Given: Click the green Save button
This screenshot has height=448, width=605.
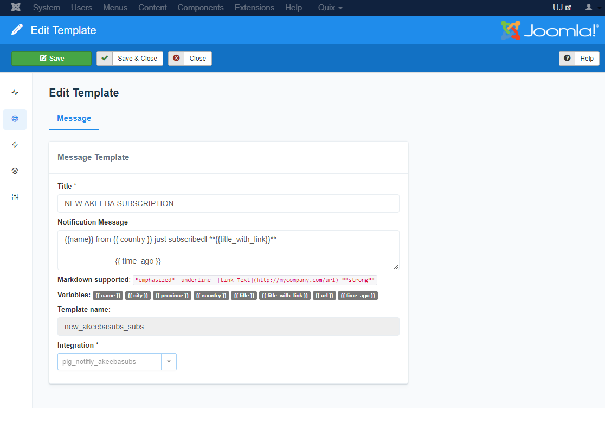Looking at the screenshot, I should 52,58.
